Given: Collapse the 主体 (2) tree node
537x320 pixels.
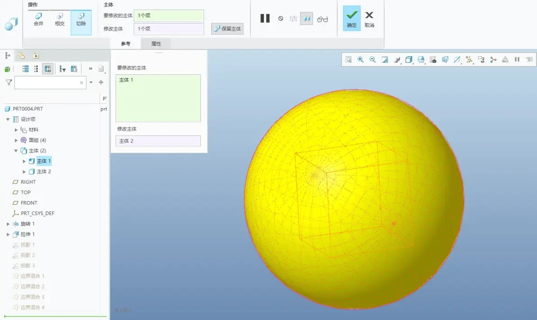Looking at the screenshot, I should point(16,151).
